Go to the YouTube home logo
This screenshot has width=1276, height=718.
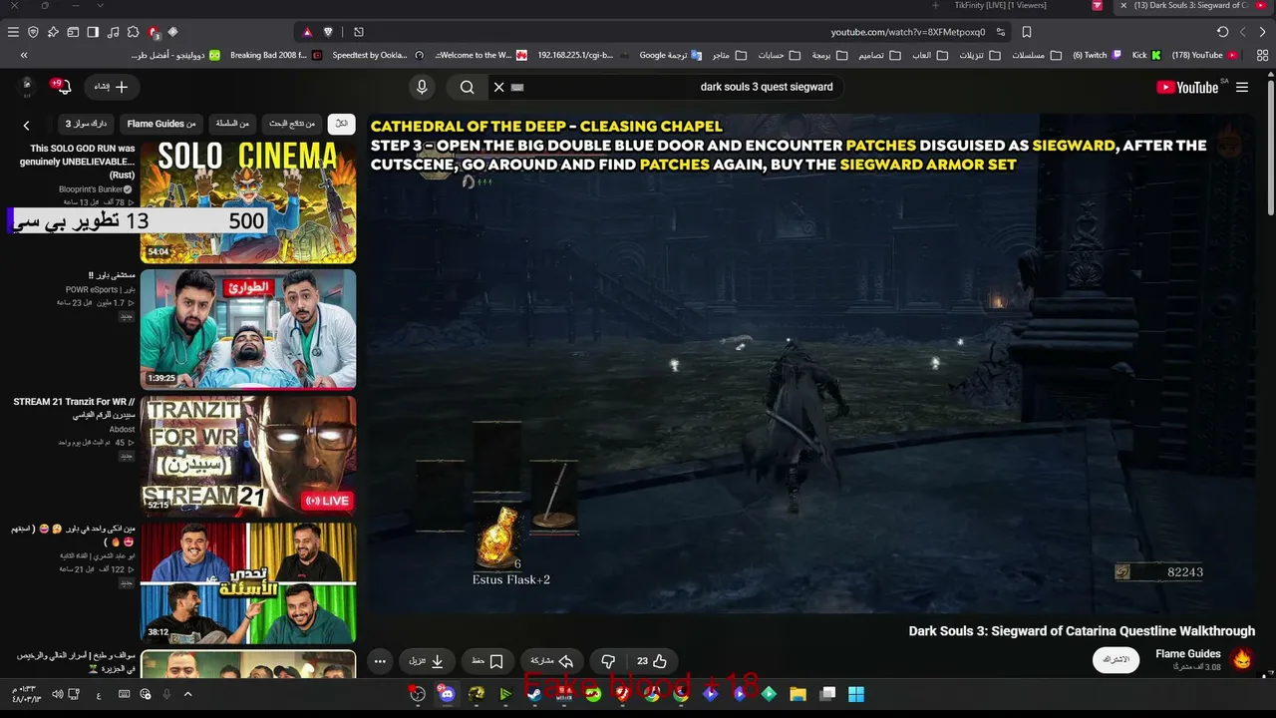pos(1187,87)
